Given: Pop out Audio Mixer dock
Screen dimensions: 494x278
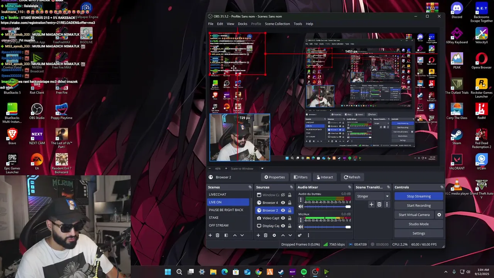Looking at the screenshot, I should 350,187.
